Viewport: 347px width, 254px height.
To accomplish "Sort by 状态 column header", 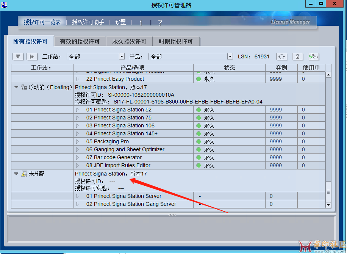I will coord(229,67).
